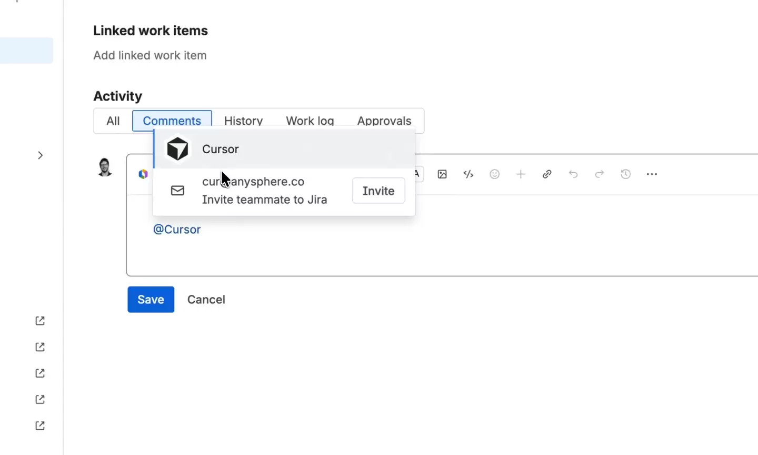
Task: Undo the last edit
Action: [573, 174]
